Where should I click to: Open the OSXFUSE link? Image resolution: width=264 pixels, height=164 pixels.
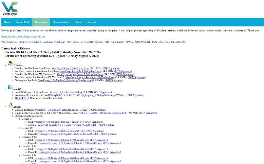click(x=21, y=98)
